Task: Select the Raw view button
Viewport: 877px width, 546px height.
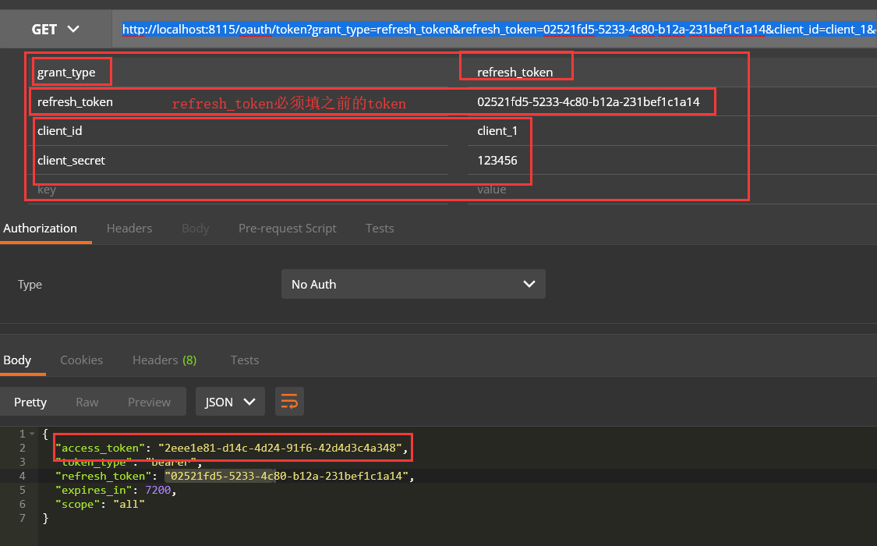Action: tap(87, 402)
